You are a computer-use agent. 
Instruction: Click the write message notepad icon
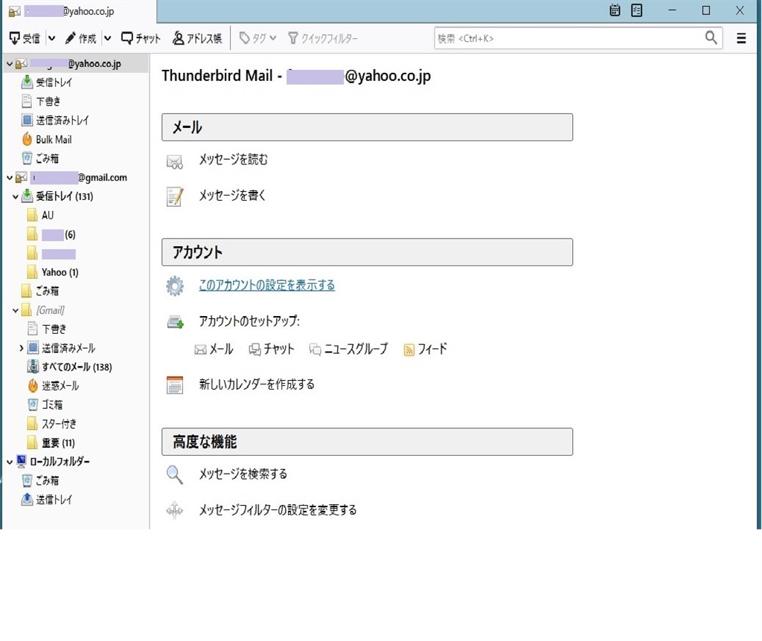(x=174, y=196)
